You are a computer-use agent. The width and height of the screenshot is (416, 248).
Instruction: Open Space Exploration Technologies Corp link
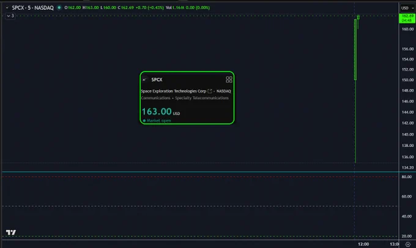(174, 91)
